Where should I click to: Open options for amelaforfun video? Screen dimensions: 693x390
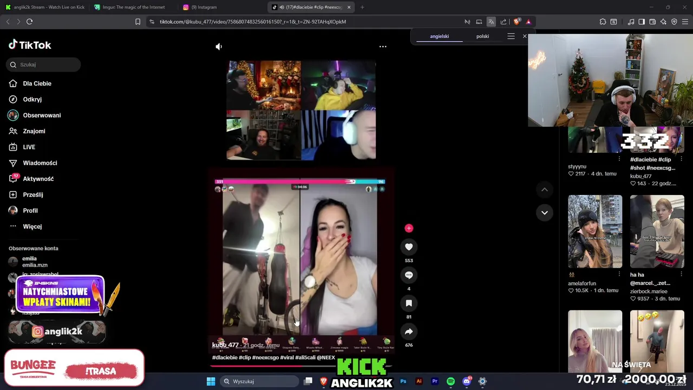(619, 275)
